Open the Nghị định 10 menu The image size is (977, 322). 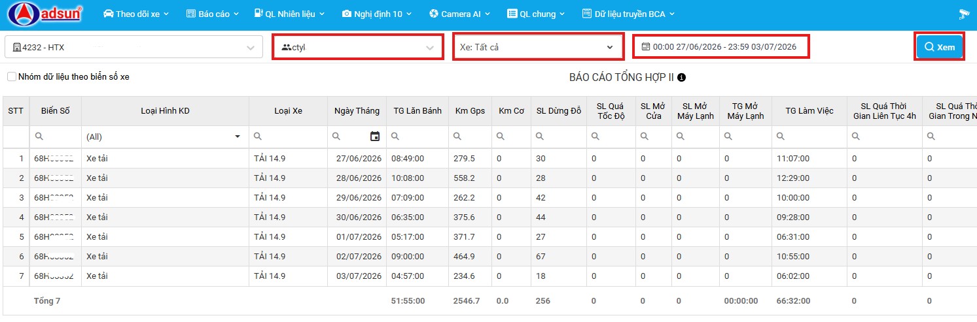coord(378,14)
